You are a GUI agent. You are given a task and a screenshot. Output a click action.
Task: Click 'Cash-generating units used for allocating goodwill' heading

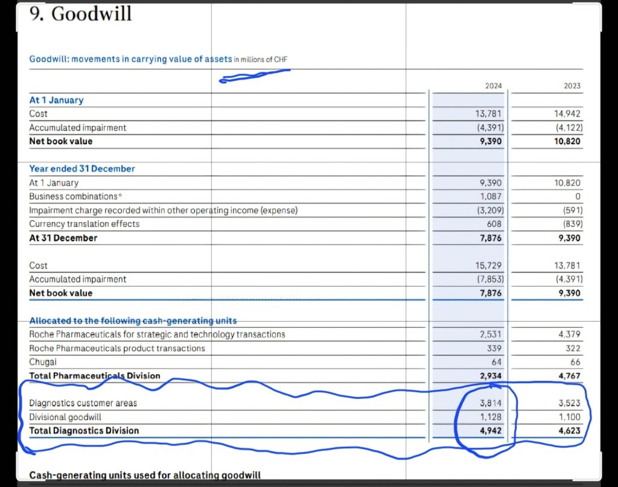coord(145,475)
